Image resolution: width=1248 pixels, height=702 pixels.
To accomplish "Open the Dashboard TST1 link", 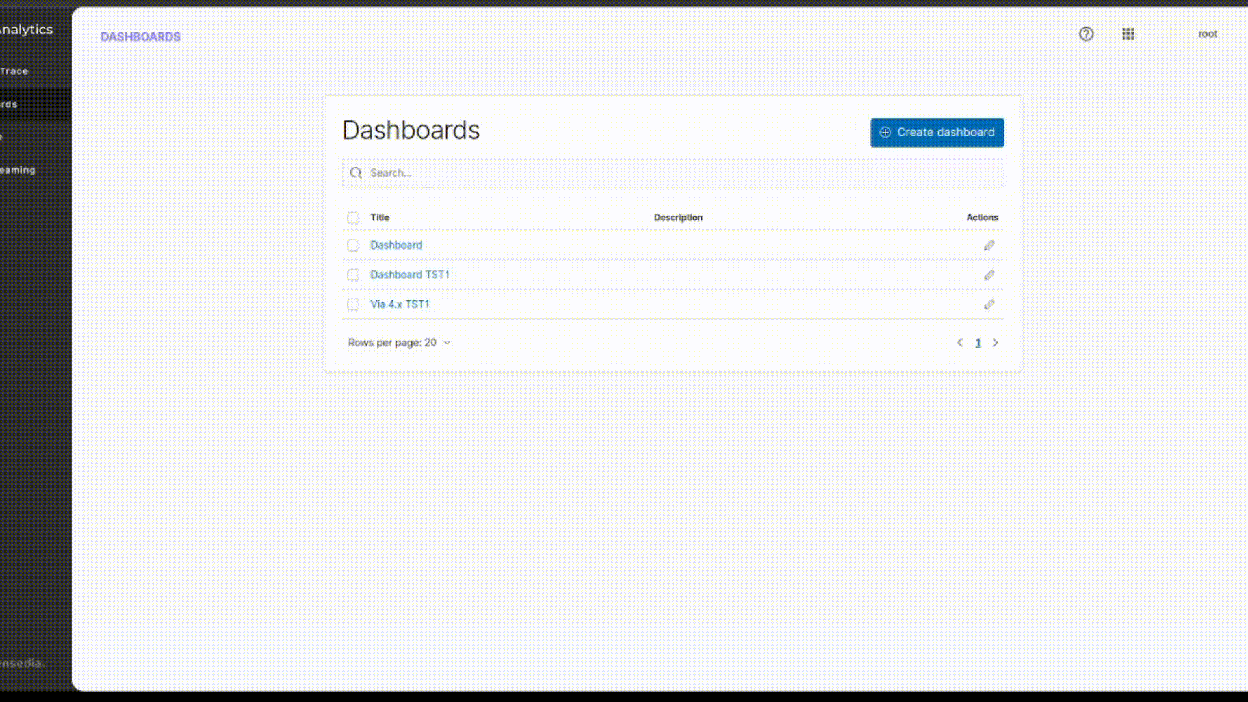I will (409, 274).
